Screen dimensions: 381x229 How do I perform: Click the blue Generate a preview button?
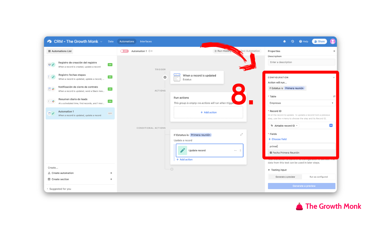point(301,186)
